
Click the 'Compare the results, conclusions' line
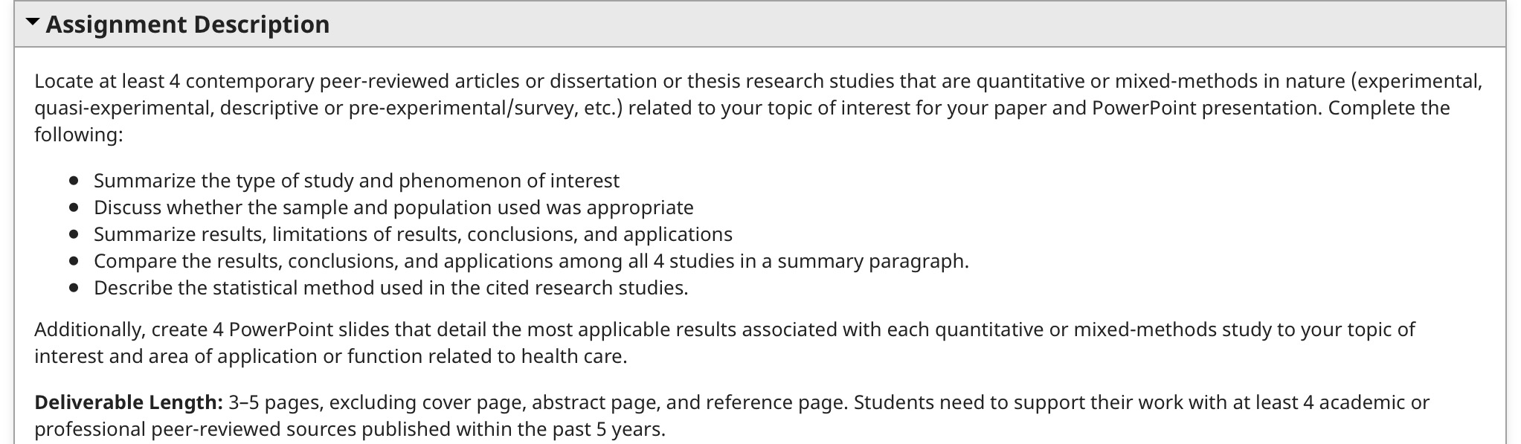click(x=531, y=261)
